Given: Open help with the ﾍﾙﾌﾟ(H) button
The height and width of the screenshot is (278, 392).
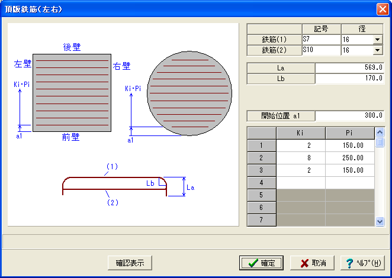Looking at the screenshot, I should click(x=362, y=263).
